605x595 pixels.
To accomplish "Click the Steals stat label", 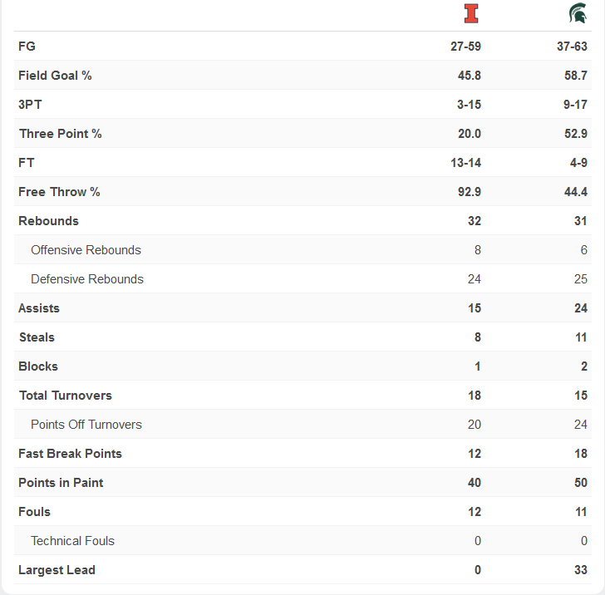I will click(37, 337).
